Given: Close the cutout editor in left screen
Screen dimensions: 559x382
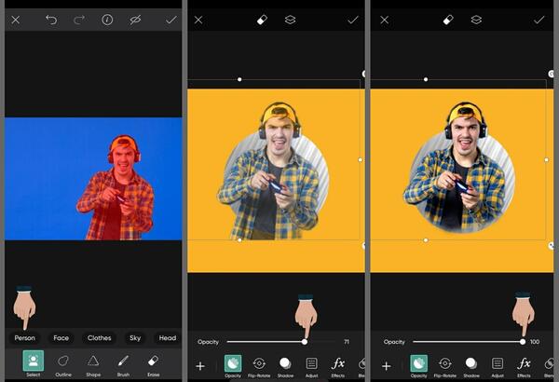Looking at the screenshot, I should click(15, 20).
